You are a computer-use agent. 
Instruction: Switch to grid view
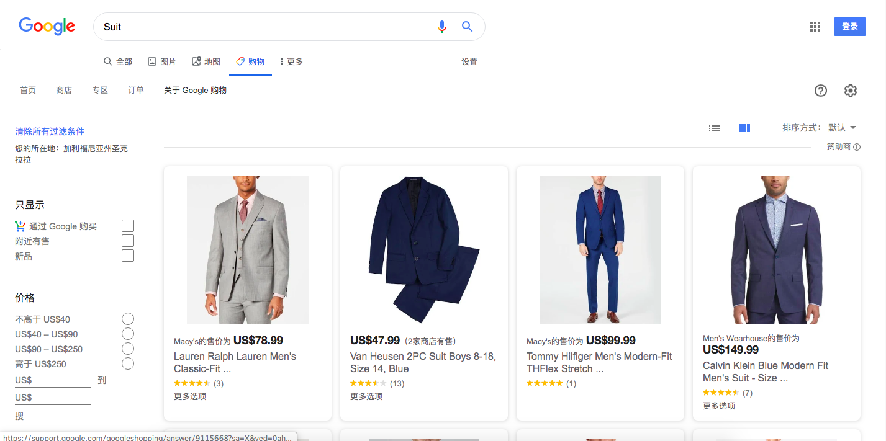[745, 128]
